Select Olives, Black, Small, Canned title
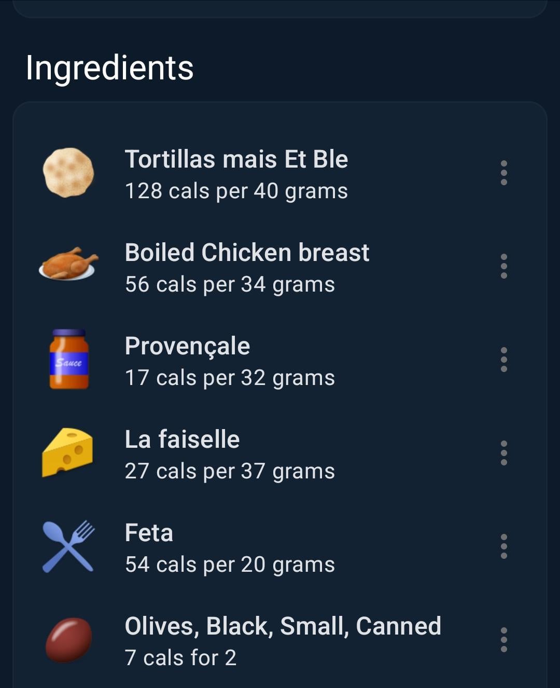Screen dimensions: 560x688 click(x=283, y=626)
